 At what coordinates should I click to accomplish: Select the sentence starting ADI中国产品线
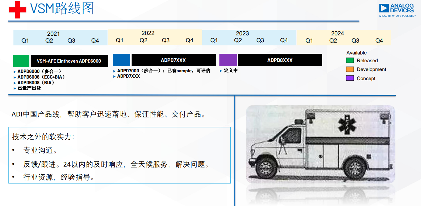coord(109,115)
